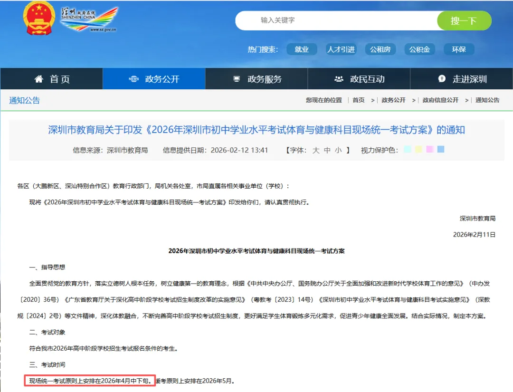513x392 pixels.
Task: Click the home icon on the 首页 tab
Action: [x=38, y=79]
